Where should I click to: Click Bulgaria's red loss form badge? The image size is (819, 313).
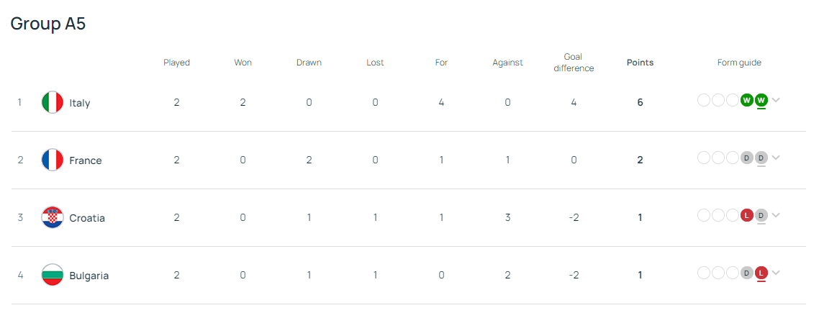pyautogui.click(x=761, y=273)
